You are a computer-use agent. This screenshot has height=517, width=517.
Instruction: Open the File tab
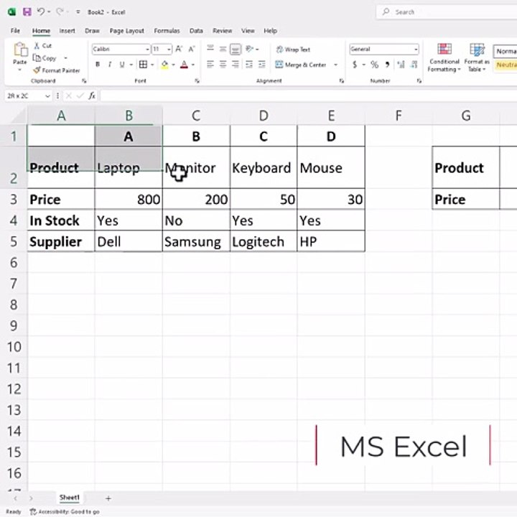pos(15,31)
